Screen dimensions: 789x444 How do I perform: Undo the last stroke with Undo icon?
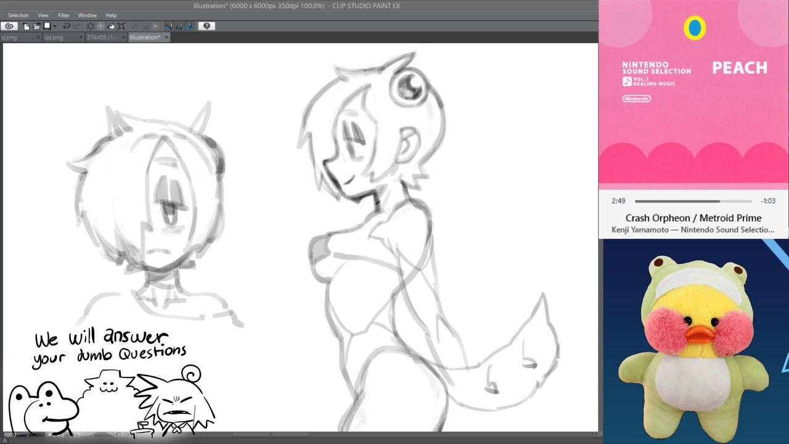pos(67,27)
